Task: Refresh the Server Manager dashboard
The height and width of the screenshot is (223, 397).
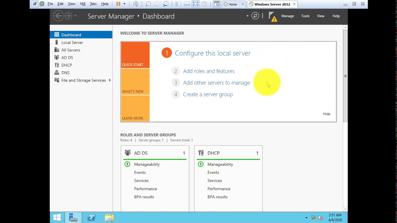Action: tap(255, 16)
